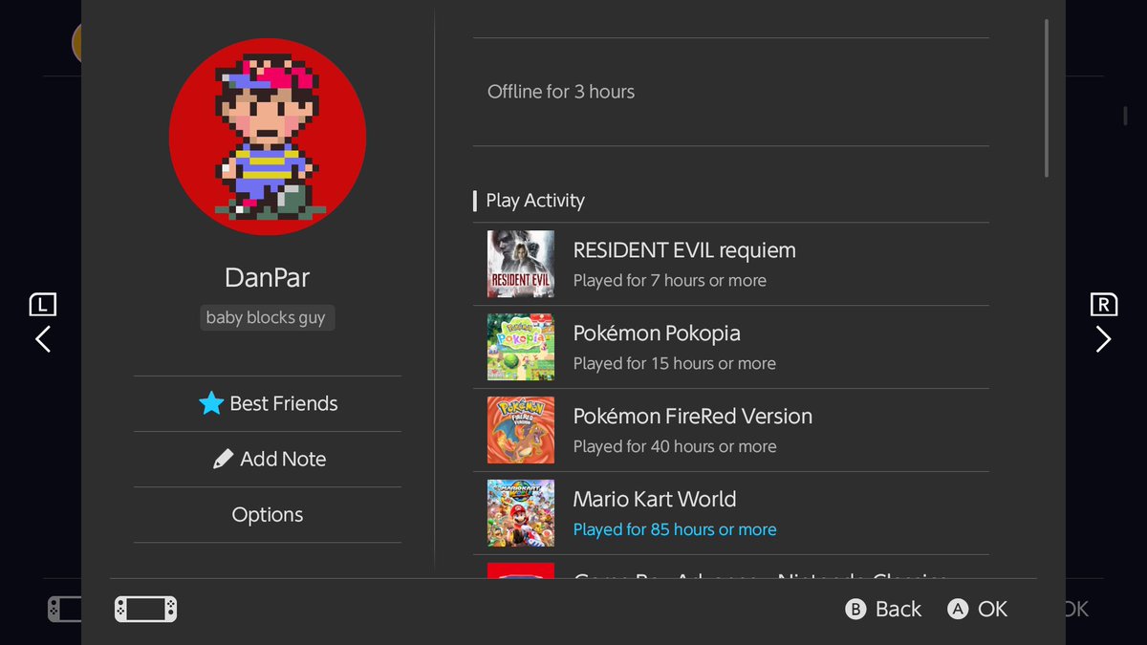Click the R shoulder button indicator
Viewport: 1147px width, 645px height.
(1103, 304)
